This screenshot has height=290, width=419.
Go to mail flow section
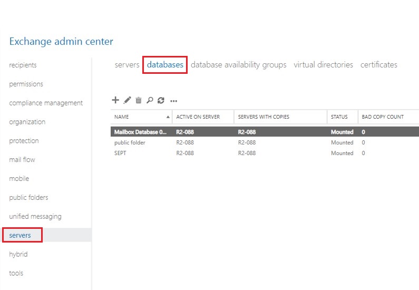(22, 160)
